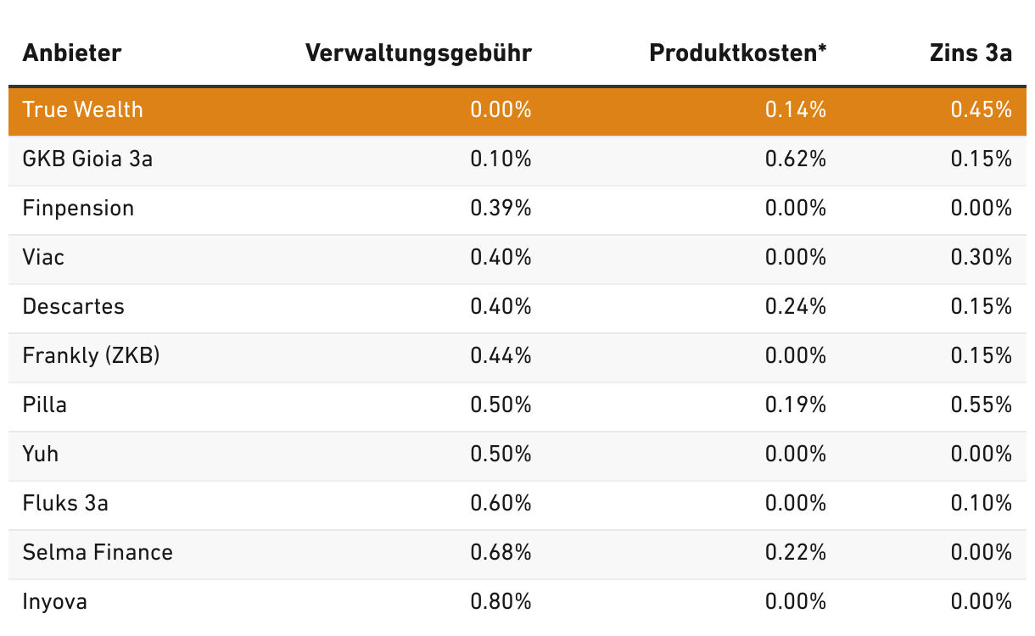Click the Selma Finance provider name

pos(98,552)
